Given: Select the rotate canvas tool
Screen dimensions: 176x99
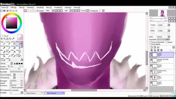Looking at the screenshot, I should click(x=7, y=39).
